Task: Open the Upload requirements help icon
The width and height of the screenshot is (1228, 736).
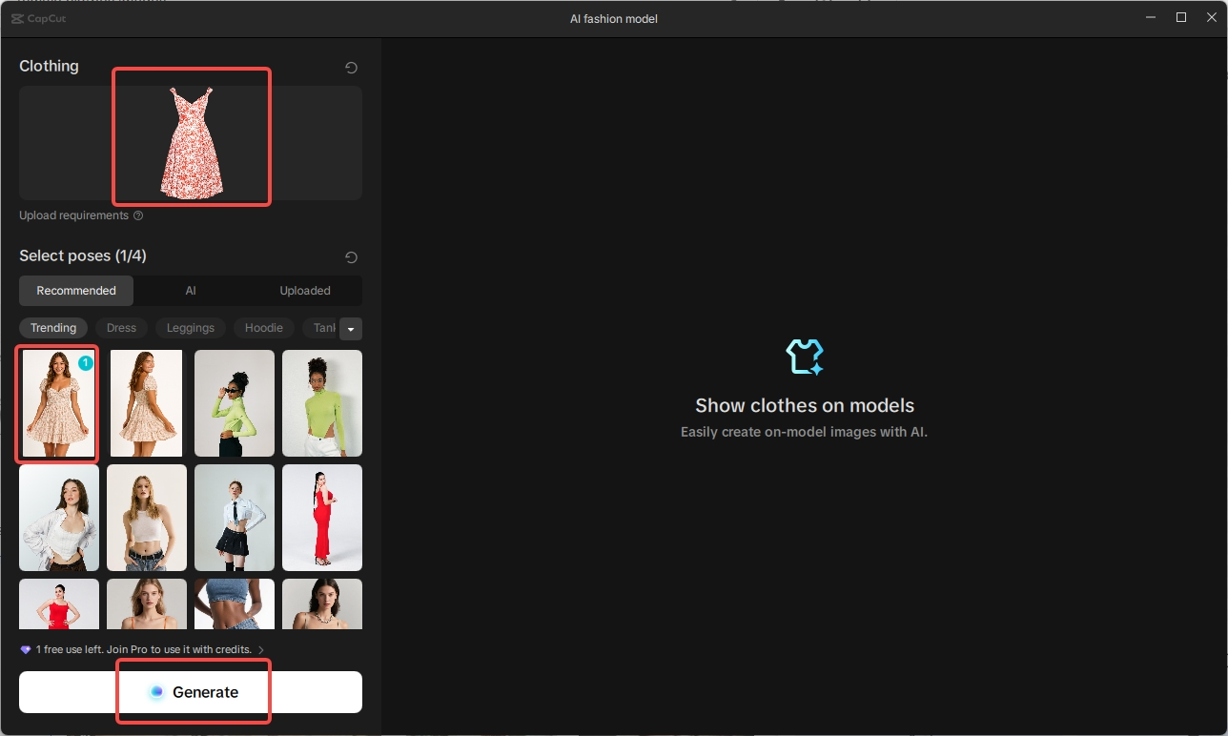Action: click(139, 215)
